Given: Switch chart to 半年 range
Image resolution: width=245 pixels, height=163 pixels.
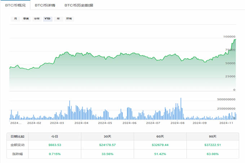Looking at the screenshot, I should (x=37, y=19).
